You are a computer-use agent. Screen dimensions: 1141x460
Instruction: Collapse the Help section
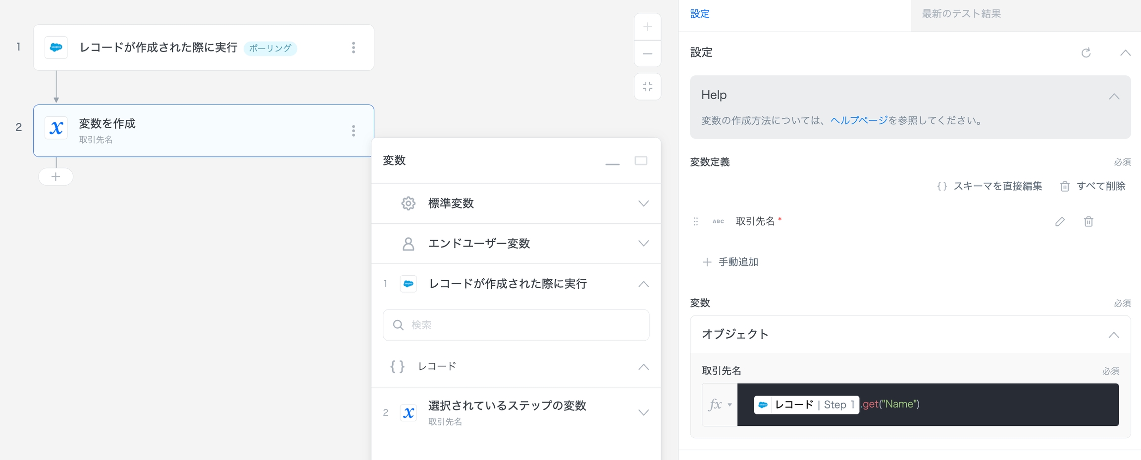(1114, 96)
